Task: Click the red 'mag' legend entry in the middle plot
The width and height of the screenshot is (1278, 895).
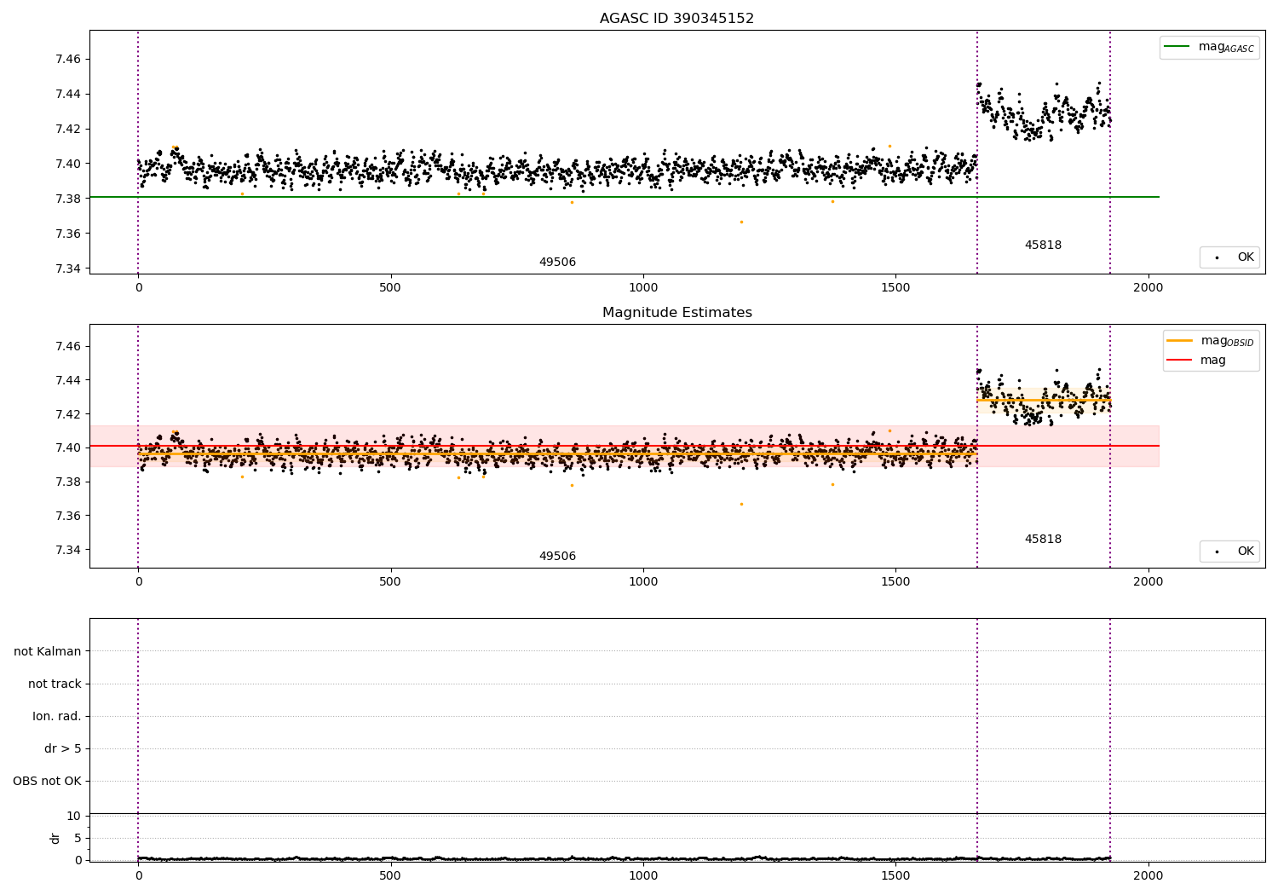Action: [1196, 360]
